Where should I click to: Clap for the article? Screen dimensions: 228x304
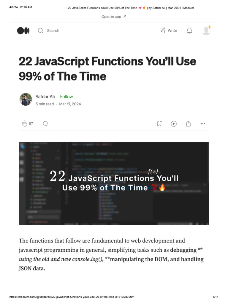tap(24, 124)
